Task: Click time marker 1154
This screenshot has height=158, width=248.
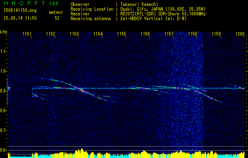Action: (x=98, y=34)
